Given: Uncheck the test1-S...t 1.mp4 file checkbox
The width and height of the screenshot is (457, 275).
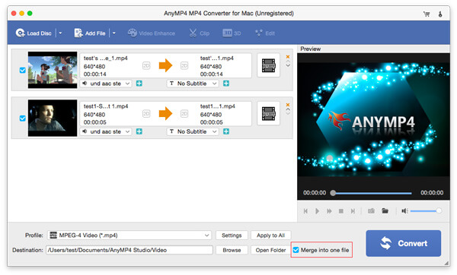Looking at the screenshot, I should coord(22,119).
